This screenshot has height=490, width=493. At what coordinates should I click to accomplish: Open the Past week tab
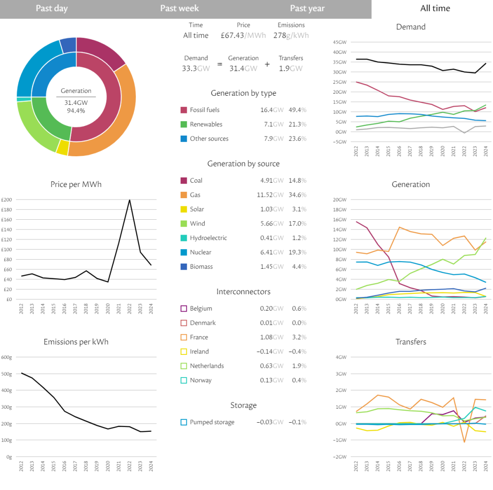coord(179,9)
